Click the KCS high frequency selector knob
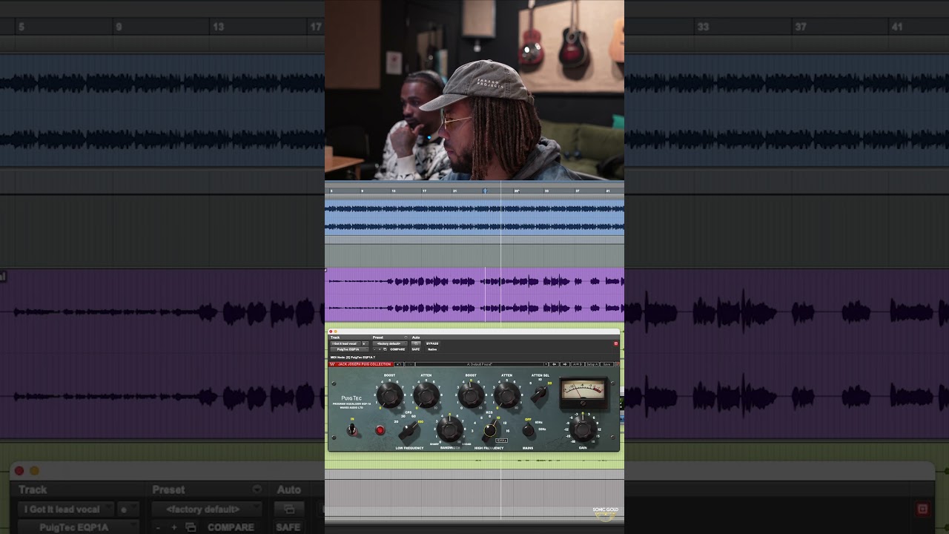This screenshot has height=534, width=949. [x=490, y=430]
